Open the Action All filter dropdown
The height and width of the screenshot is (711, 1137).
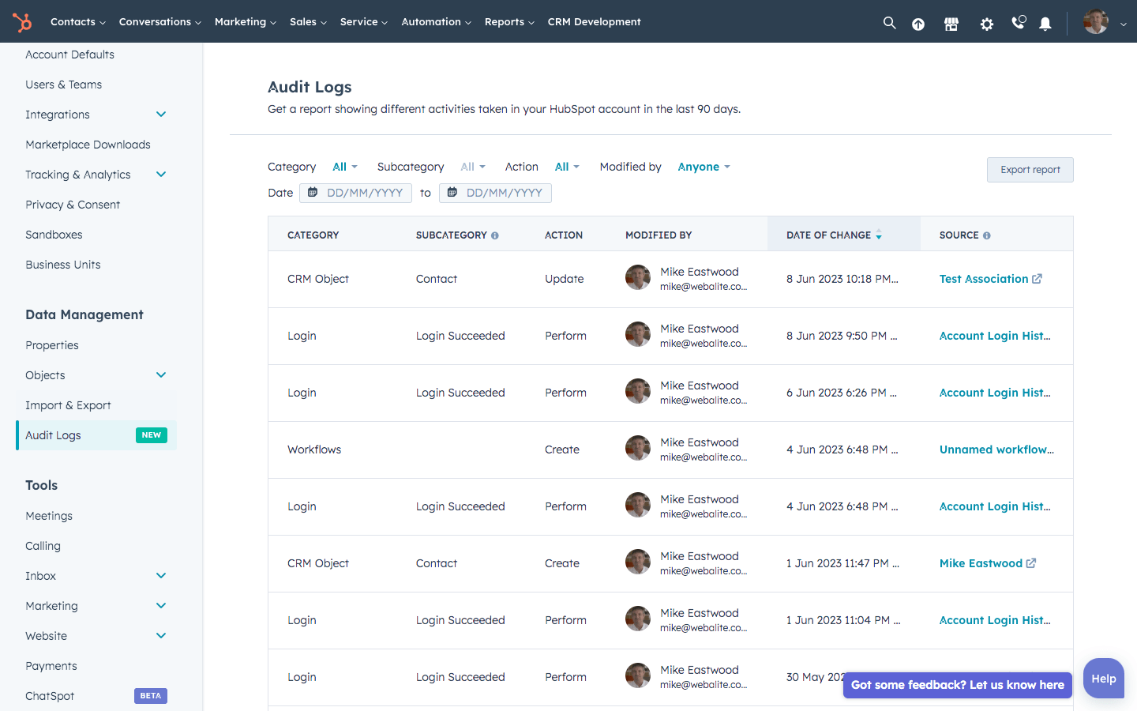[x=567, y=167]
